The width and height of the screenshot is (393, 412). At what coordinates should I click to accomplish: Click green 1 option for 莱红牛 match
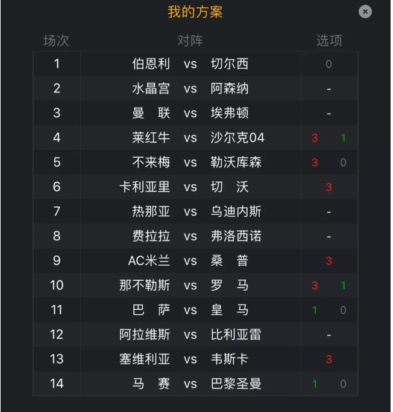pos(343,138)
